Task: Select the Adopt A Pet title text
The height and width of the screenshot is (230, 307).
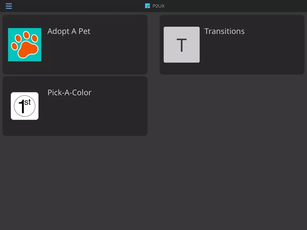Action: pyautogui.click(x=69, y=31)
